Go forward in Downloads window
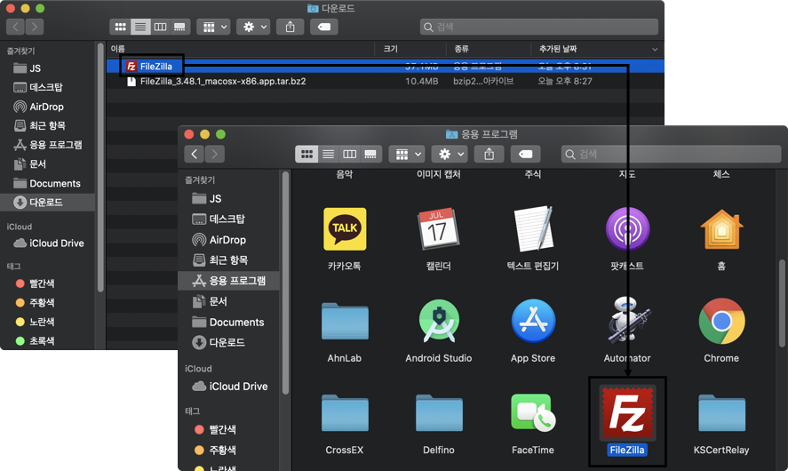The height and width of the screenshot is (471, 788). click(34, 27)
